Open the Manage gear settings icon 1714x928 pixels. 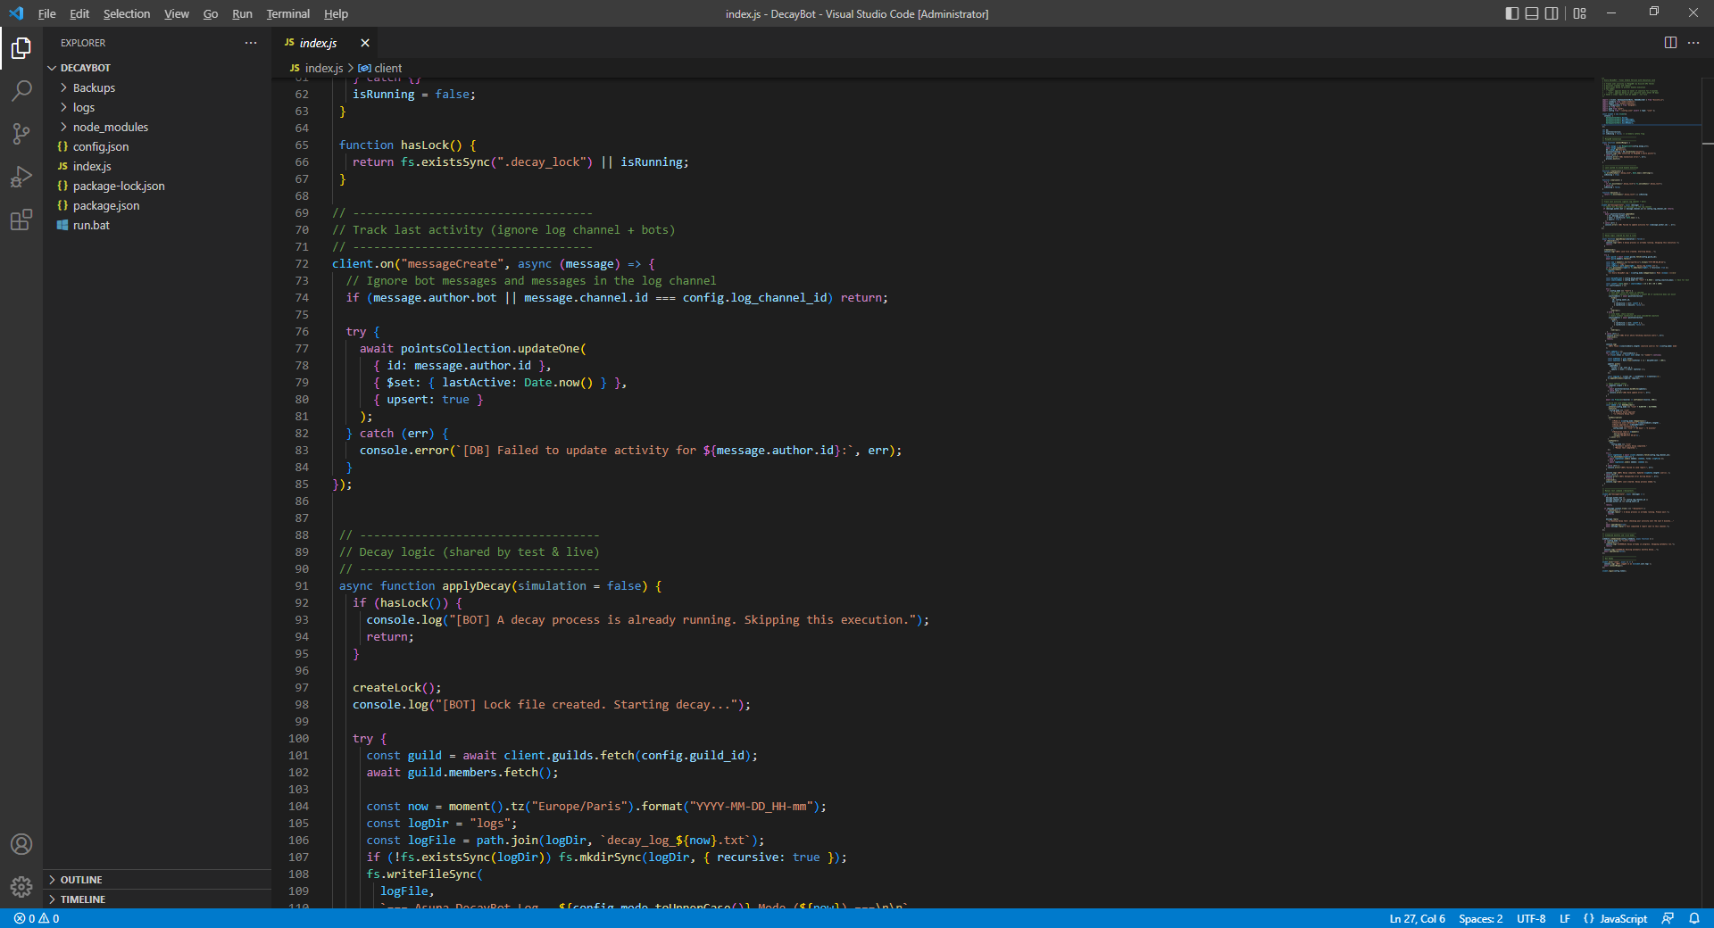click(21, 886)
